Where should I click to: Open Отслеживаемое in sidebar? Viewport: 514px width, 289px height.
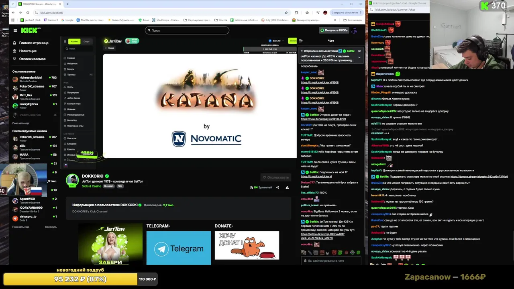tap(29, 59)
